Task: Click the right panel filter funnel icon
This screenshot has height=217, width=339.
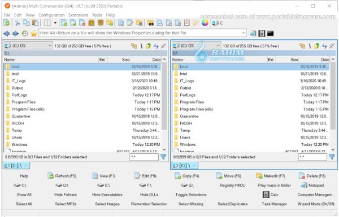Action: (x=332, y=157)
